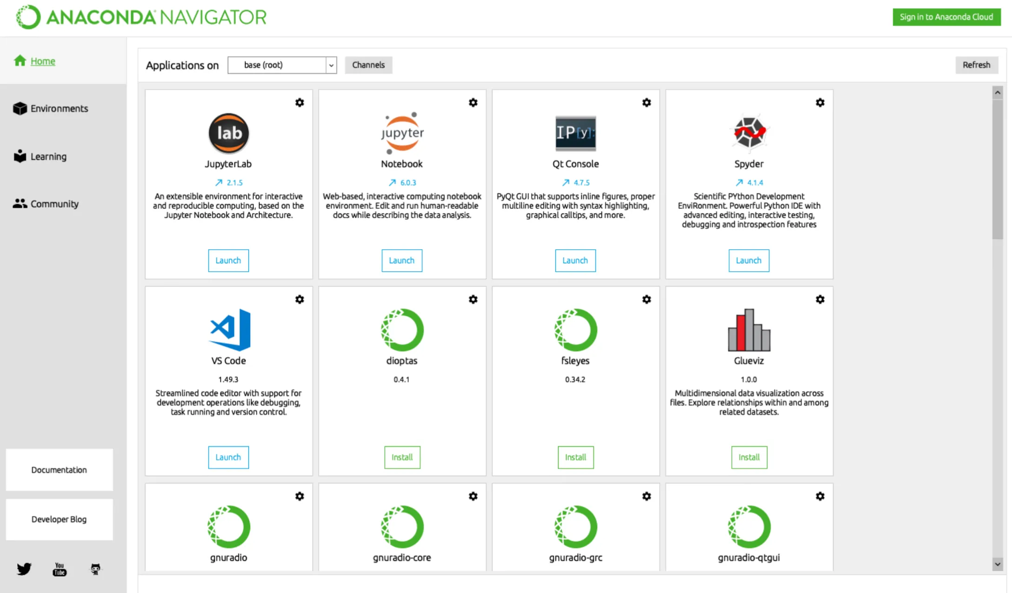The height and width of the screenshot is (593, 1012).
Task: Open JupyterLab settings gear
Action: coord(300,103)
